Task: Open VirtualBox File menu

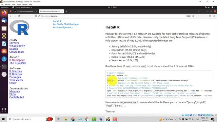Action: pyautogui.click(x=2, y=4)
